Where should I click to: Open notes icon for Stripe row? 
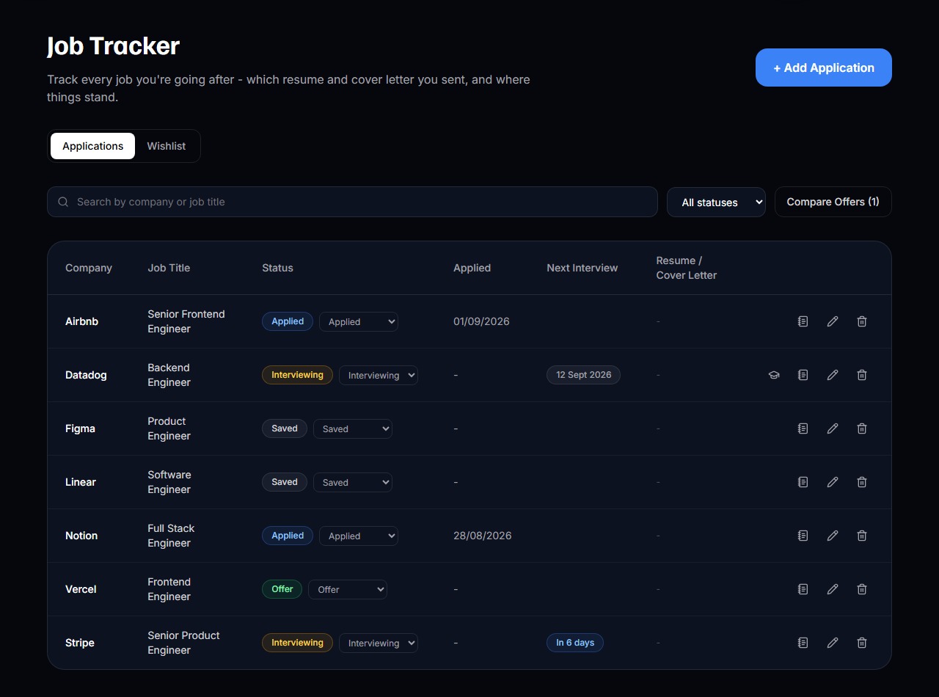[803, 643]
